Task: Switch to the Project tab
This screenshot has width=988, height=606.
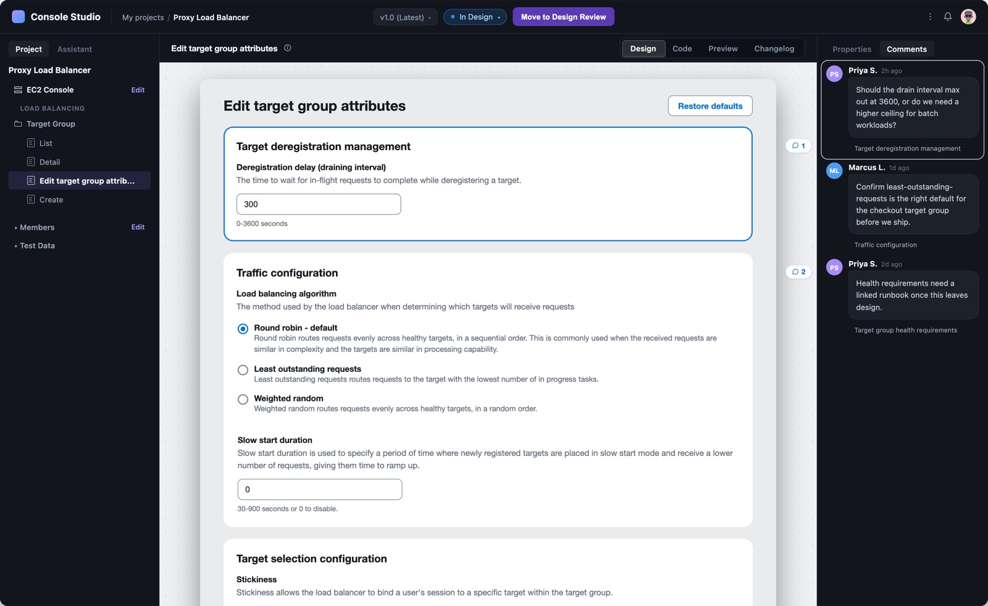Action: coord(28,49)
